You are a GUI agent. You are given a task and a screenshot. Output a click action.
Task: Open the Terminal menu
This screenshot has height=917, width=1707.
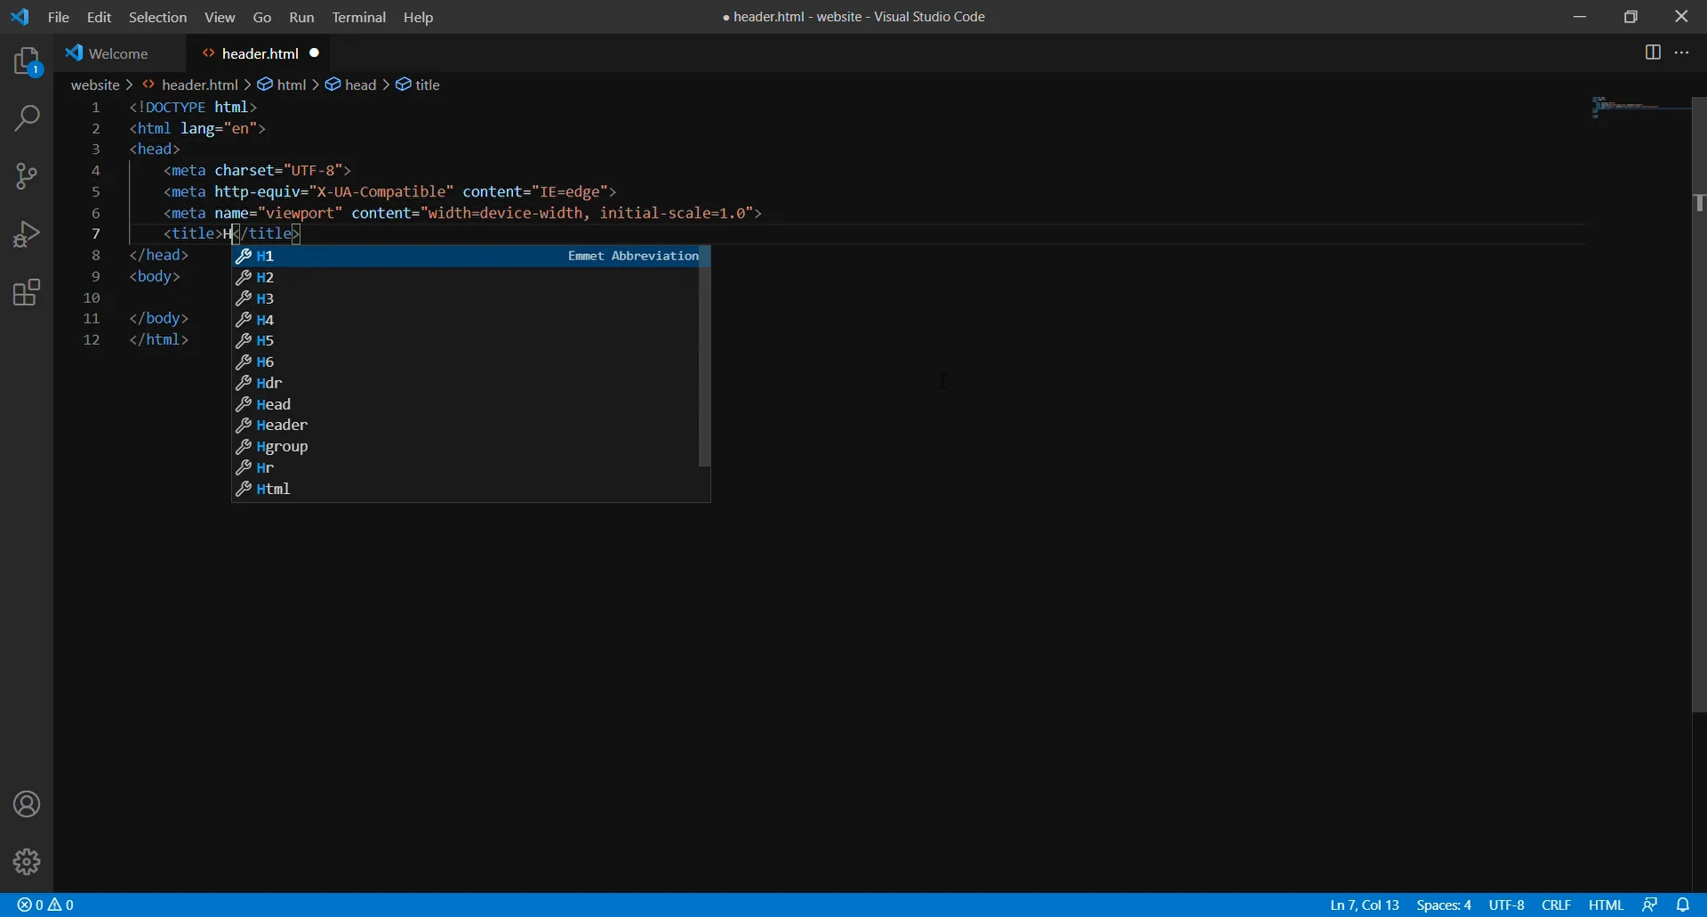pyautogui.click(x=359, y=17)
